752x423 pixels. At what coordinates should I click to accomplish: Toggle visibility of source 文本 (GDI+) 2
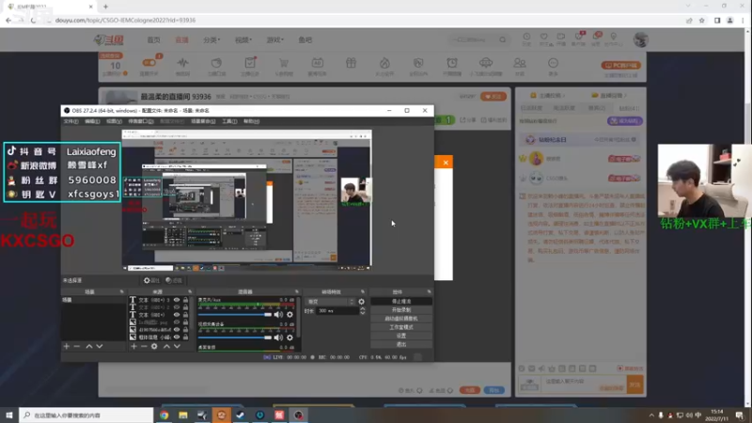pyautogui.click(x=177, y=307)
